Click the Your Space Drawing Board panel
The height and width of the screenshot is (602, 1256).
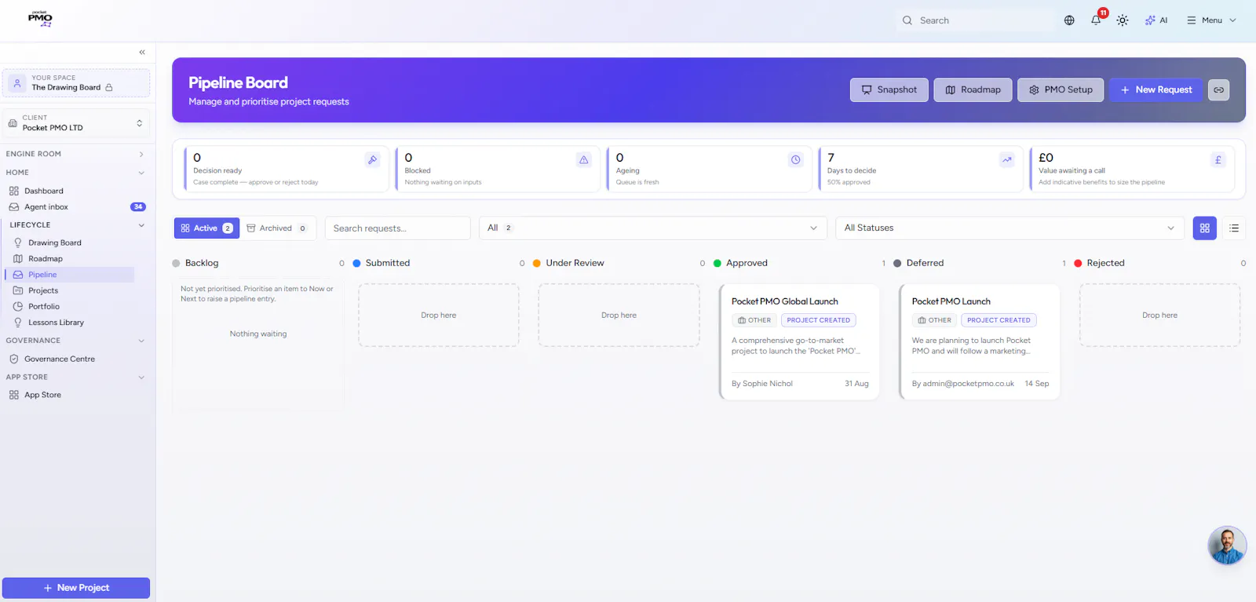(x=76, y=83)
